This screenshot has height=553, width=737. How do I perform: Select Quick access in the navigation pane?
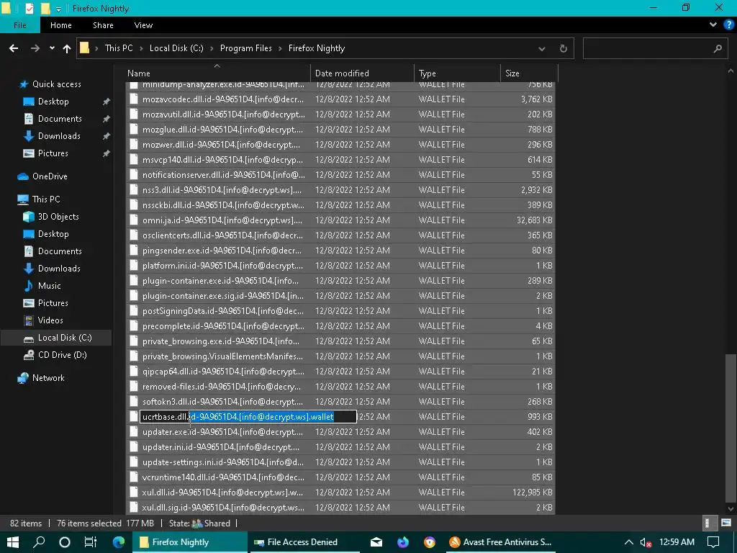coord(56,84)
